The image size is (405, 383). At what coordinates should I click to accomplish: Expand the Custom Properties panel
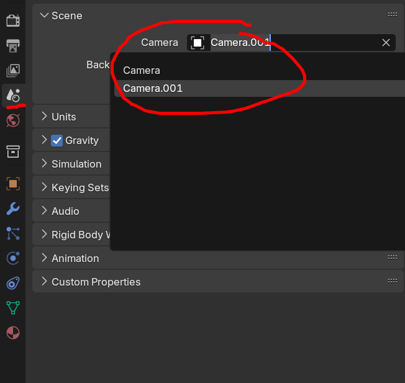pyautogui.click(x=45, y=281)
